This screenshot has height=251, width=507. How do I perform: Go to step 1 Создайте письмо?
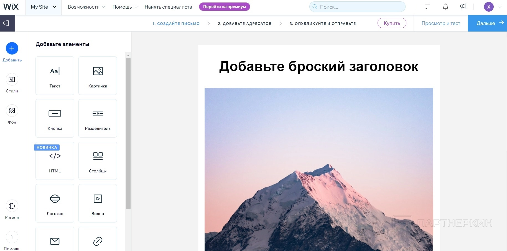tap(176, 24)
